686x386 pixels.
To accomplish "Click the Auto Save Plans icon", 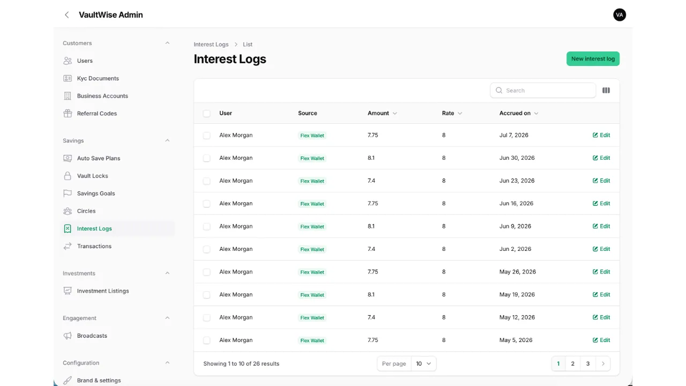I will (68, 158).
